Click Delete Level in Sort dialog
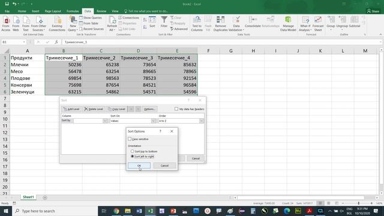 tap(94, 109)
